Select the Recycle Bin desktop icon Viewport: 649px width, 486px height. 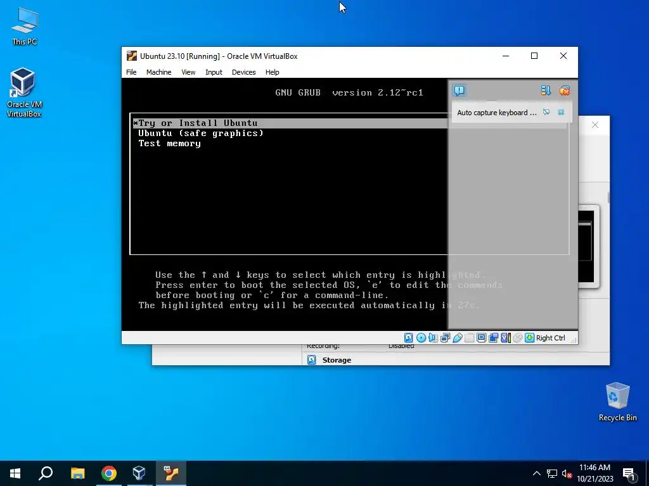click(617, 402)
